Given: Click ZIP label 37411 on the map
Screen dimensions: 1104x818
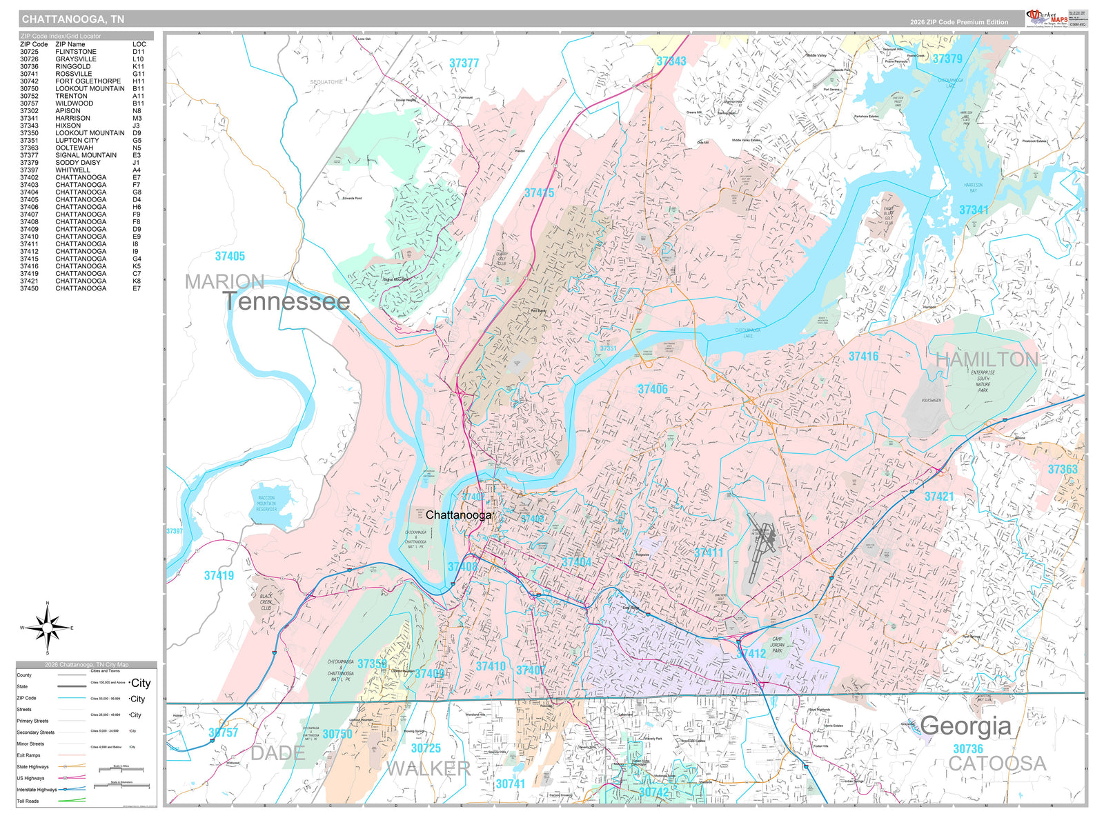Looking at the screenshot, I should [709, 552].
